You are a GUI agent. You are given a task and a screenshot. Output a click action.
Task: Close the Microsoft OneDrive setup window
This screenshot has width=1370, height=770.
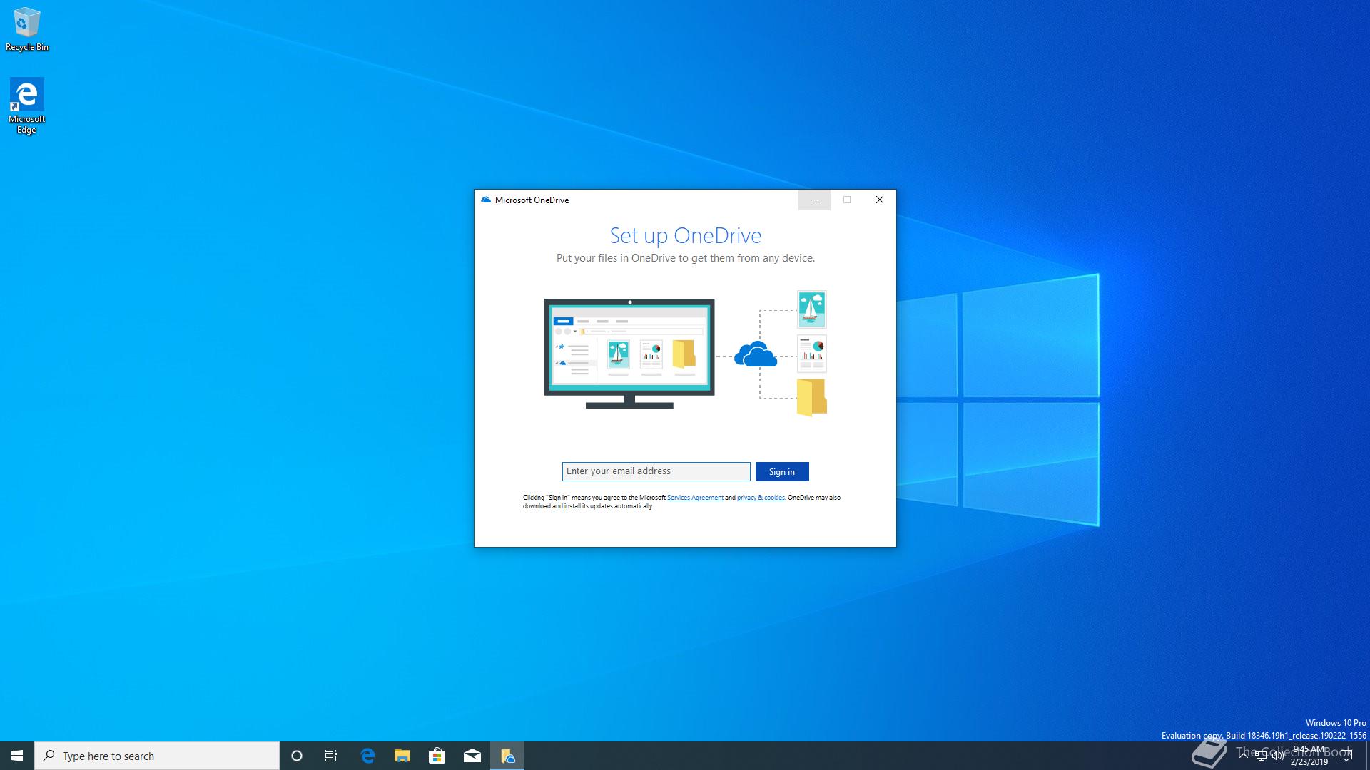pyautogui.click(x=879, y=200)
